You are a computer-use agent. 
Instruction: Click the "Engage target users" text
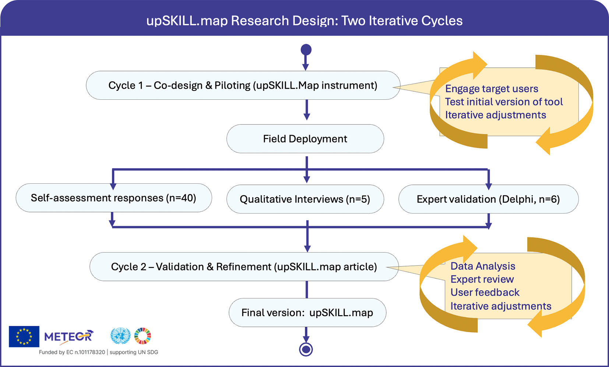pos(492,89)
